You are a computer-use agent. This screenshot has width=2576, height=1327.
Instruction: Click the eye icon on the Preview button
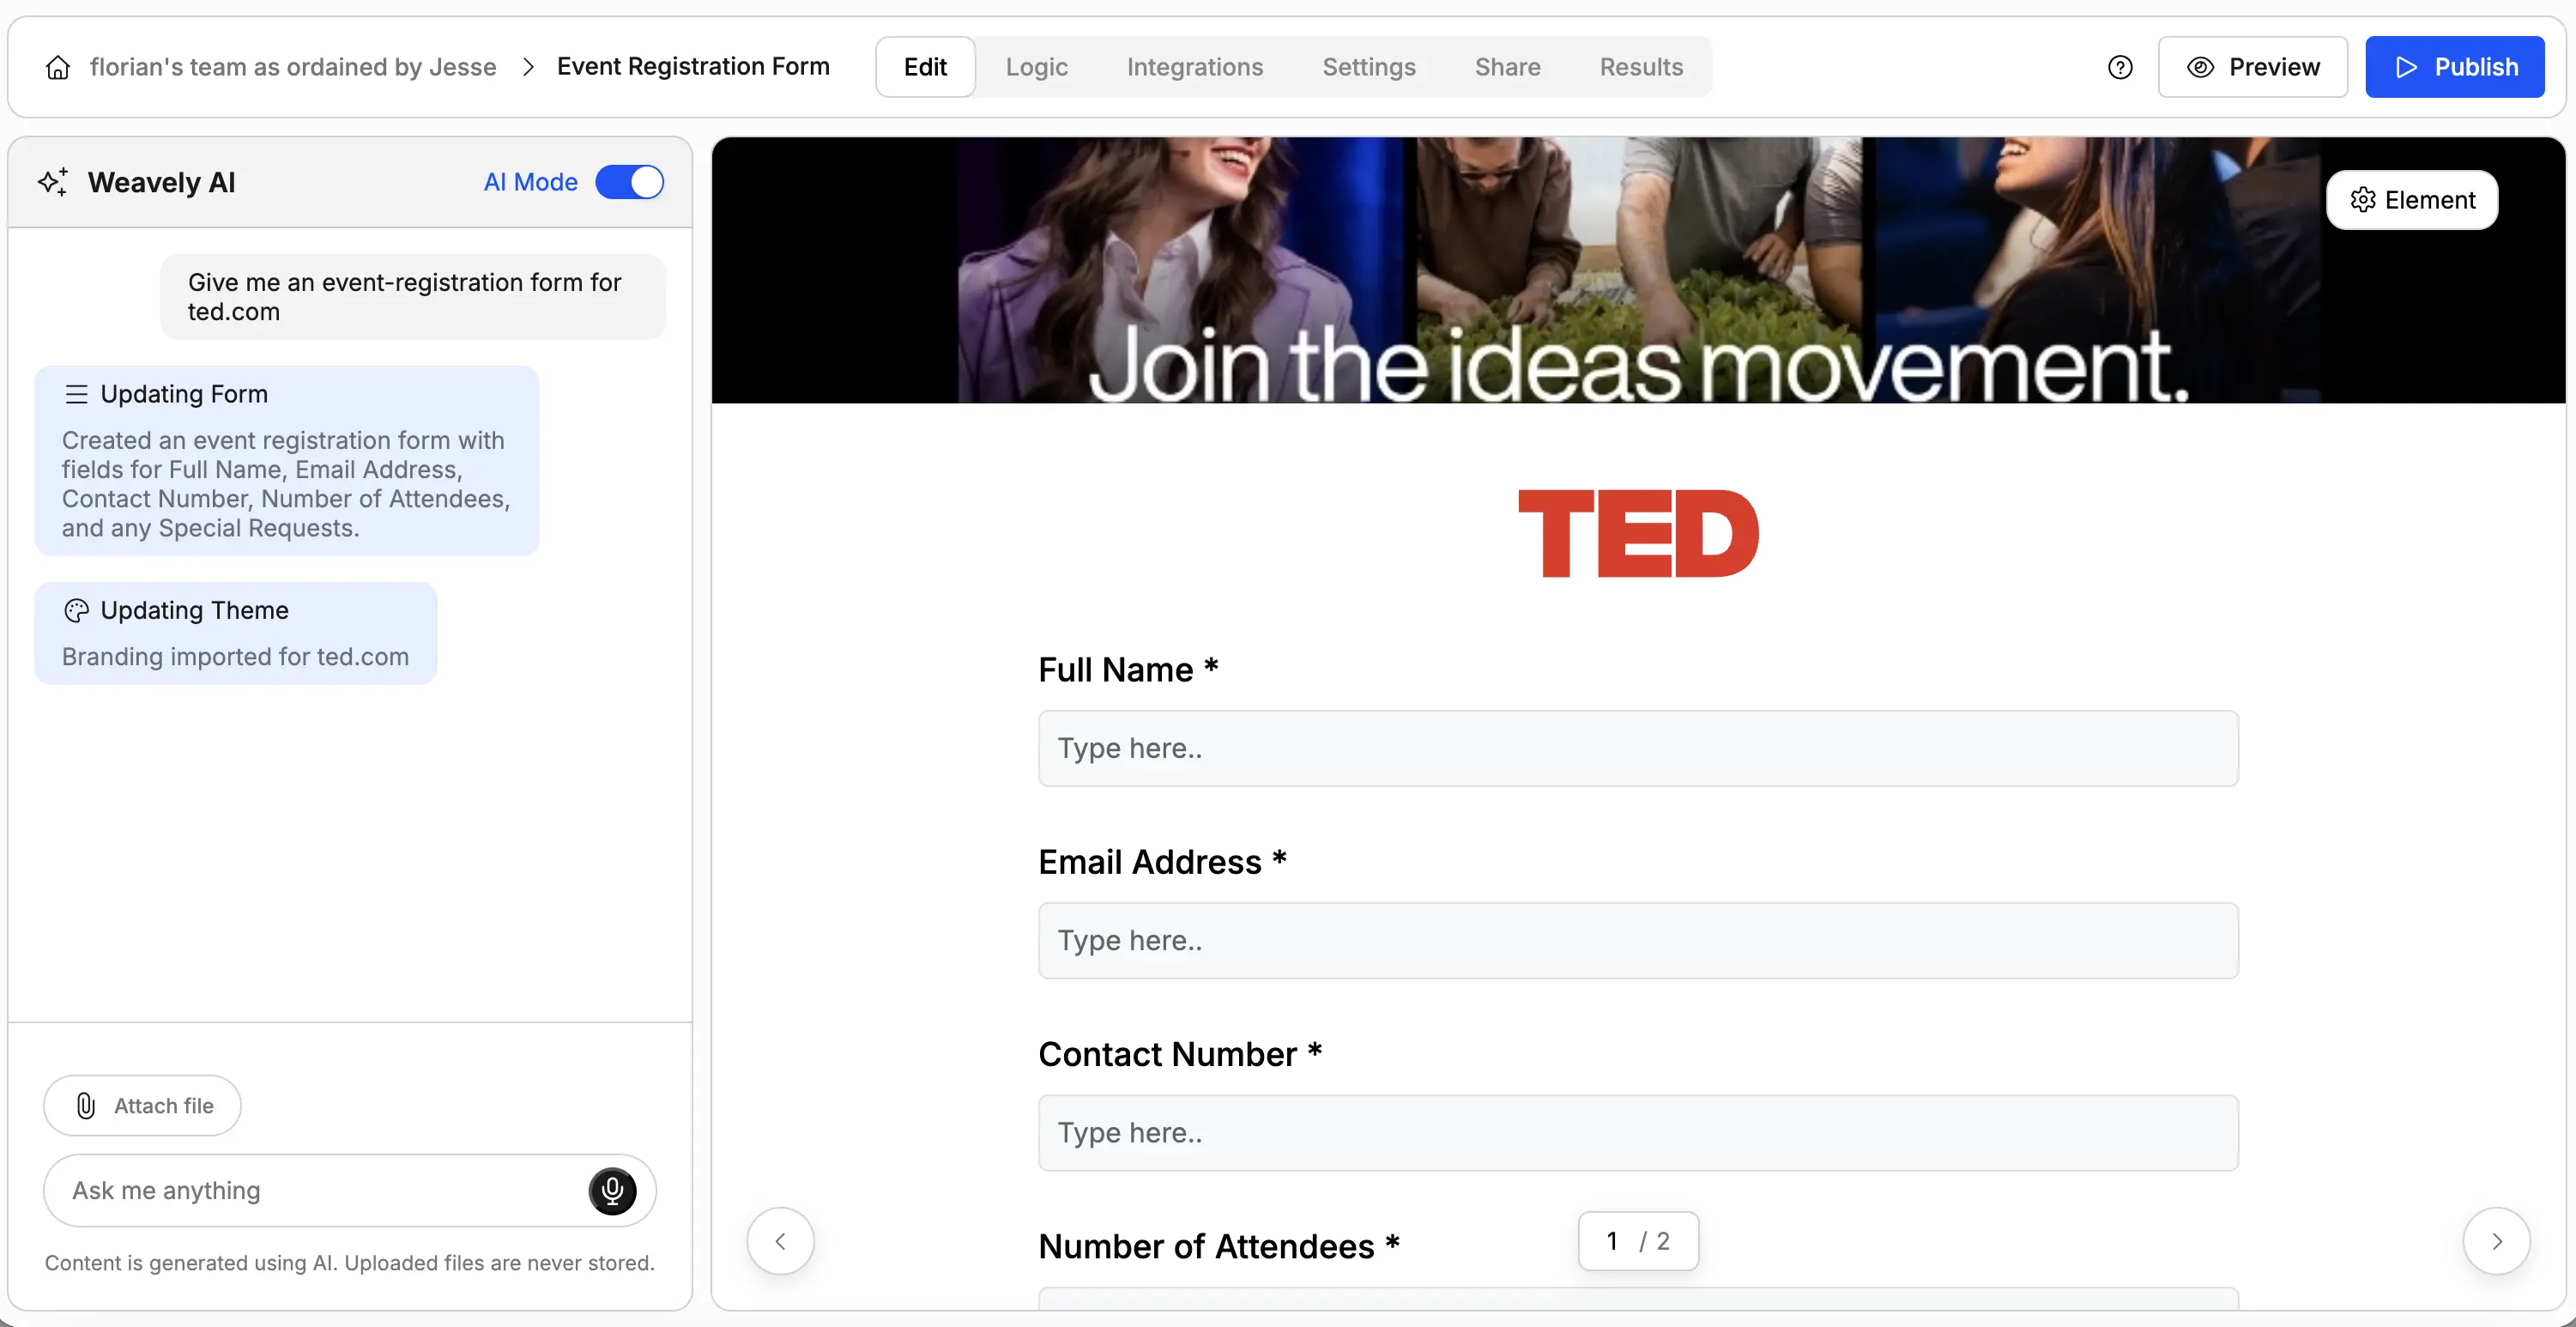(x=2199, y=67)
